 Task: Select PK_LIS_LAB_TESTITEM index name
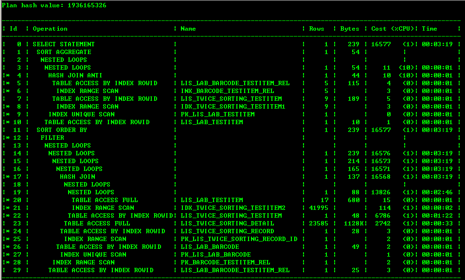217,114
